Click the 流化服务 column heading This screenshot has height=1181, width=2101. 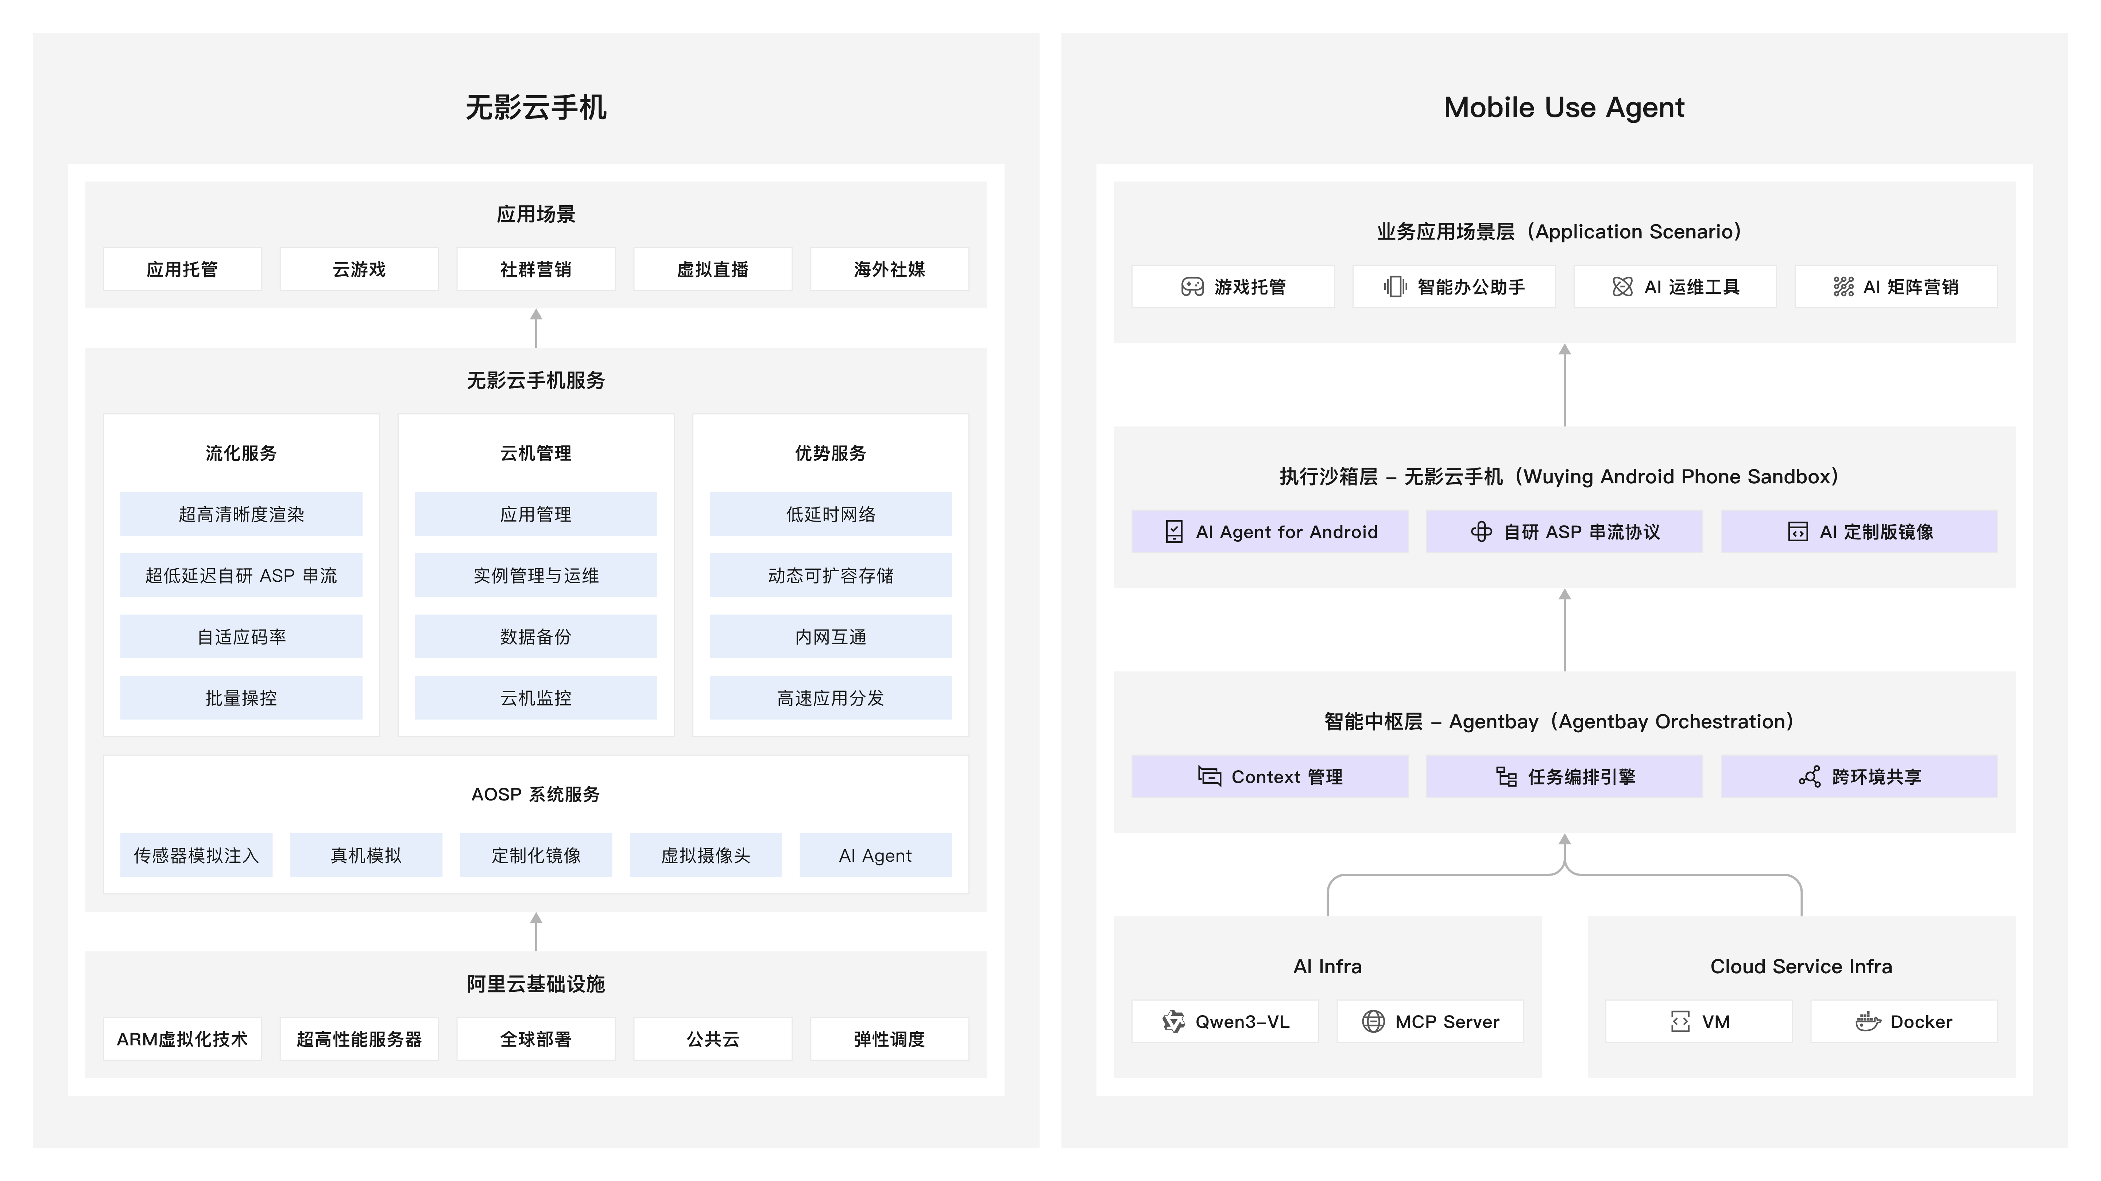point(241,453)
